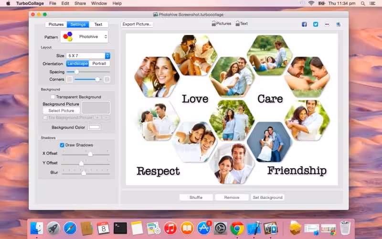Select Landscape orientation
Viewport: 382px width, 239px height.
(77, 64)
